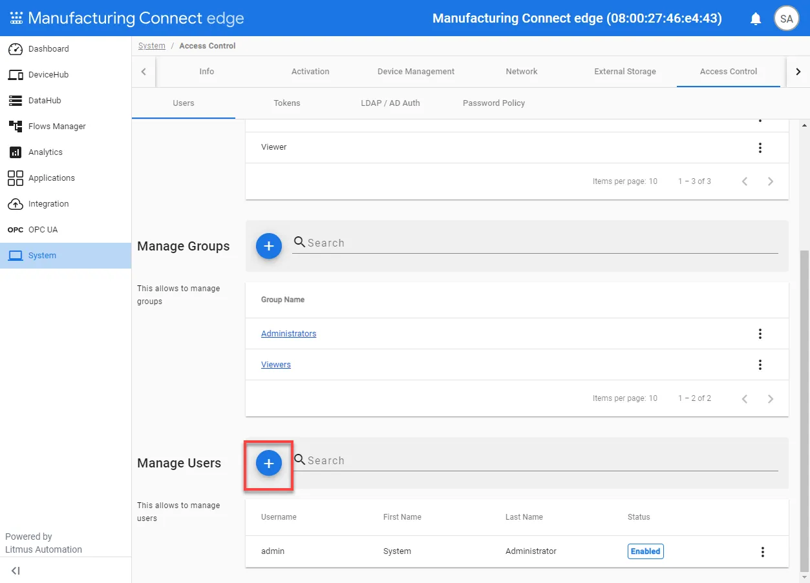
Task: Open Applications from the sidebar
Action: (x=65, y=178)
